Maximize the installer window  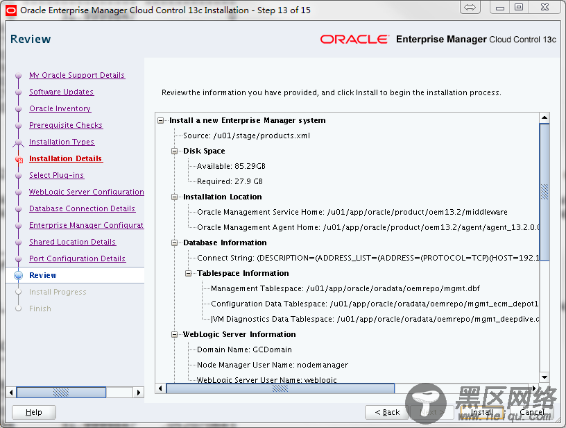(519, 8)
